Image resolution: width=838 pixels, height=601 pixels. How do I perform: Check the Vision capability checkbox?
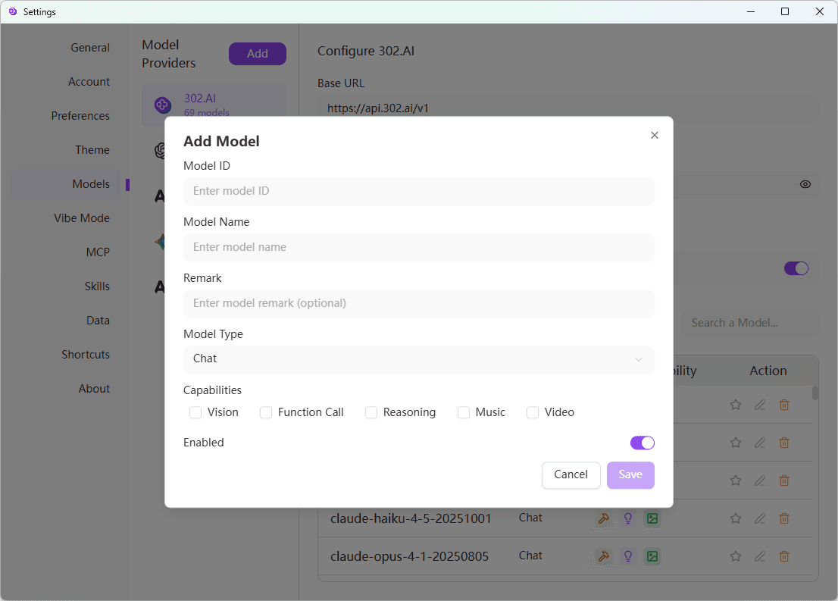(195, 412)
